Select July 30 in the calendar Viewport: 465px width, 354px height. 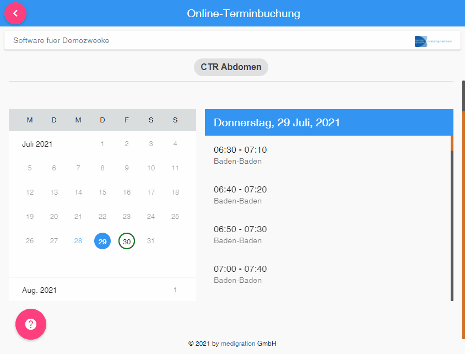[126, 241]
